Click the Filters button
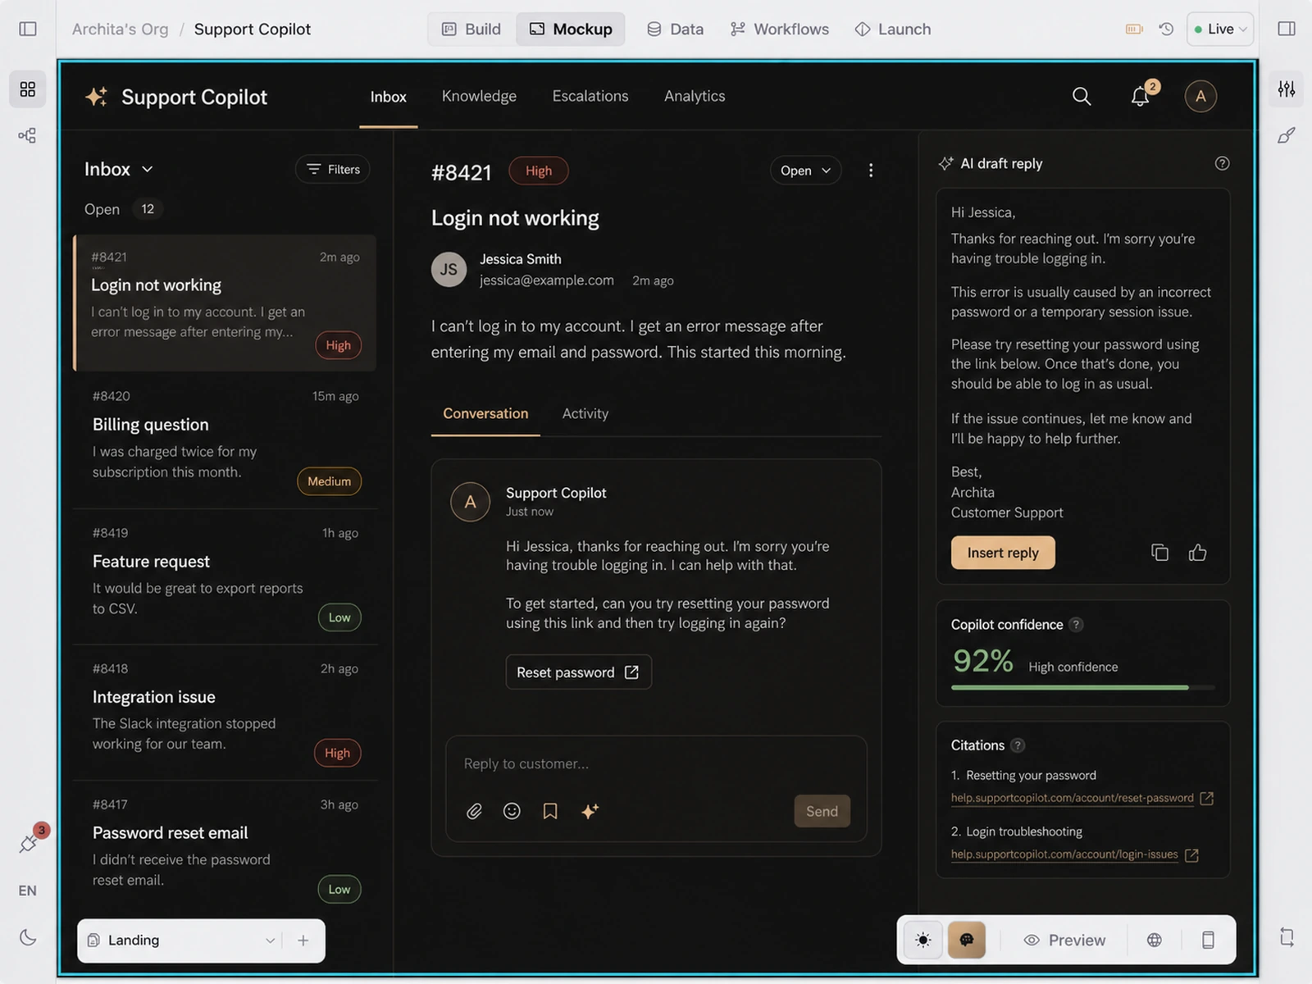The width and height of the screenshot is (1312, 984). (333, 169)
